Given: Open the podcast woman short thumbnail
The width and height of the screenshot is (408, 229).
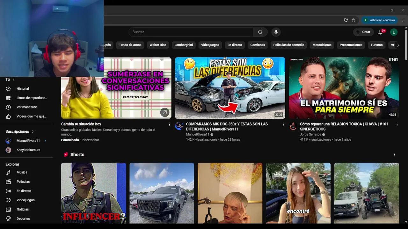Looking at the screenshot, I should pos(230,193).
